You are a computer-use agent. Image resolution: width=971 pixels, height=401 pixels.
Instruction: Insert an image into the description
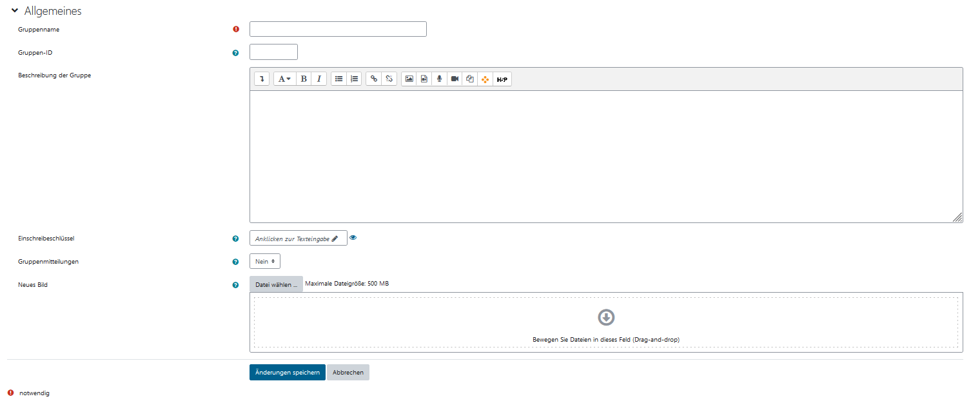(409, 79)
